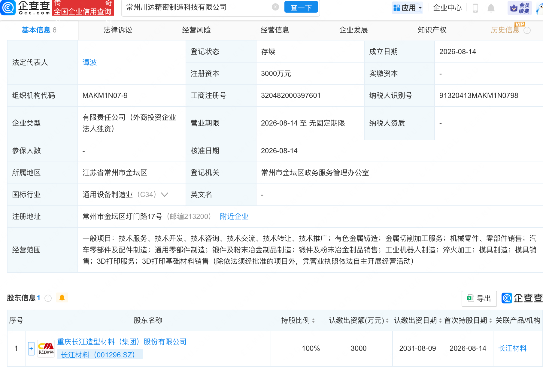Click the 查一下 search button
The width and height of the screenshot is (543, 367).
(x=301, y=8)
